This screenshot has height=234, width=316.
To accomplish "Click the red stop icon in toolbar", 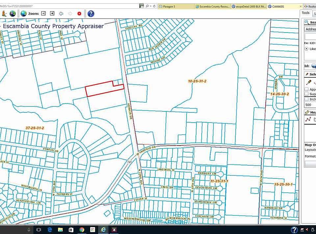I will [79, 13].
